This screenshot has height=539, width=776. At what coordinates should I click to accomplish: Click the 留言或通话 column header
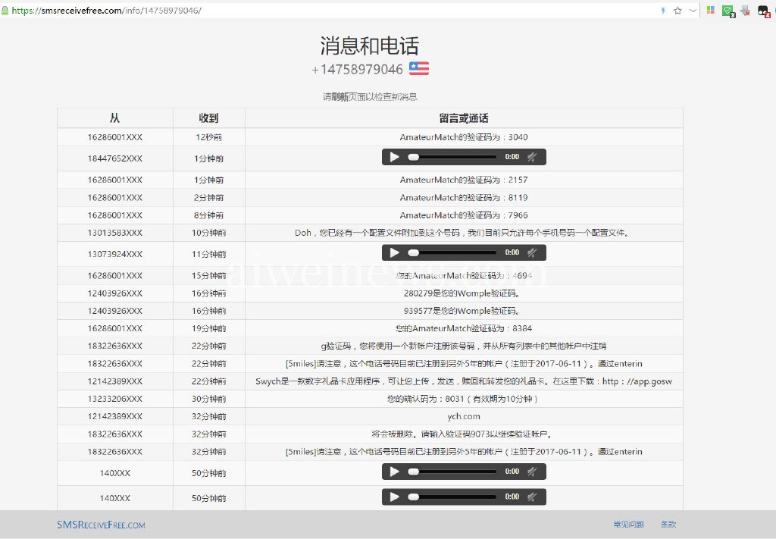pyautogui.click(x=464, y=118)
